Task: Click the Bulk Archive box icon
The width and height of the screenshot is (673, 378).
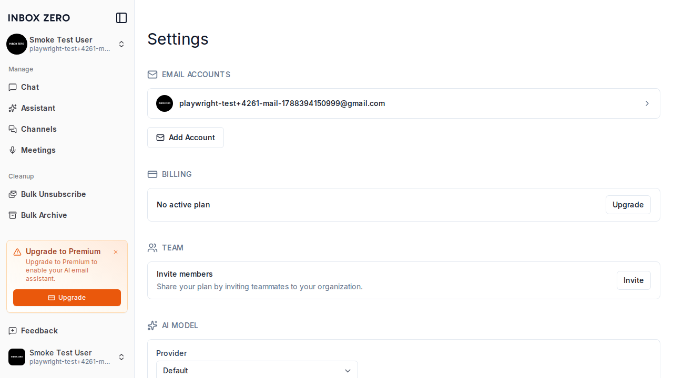Action: click(13, 215)
